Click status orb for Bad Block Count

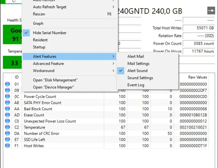tap(7, 109)
